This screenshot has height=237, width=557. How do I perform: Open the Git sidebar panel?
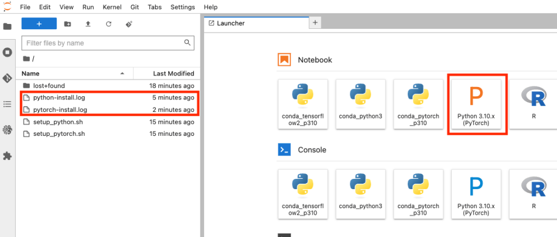point(8,78)
